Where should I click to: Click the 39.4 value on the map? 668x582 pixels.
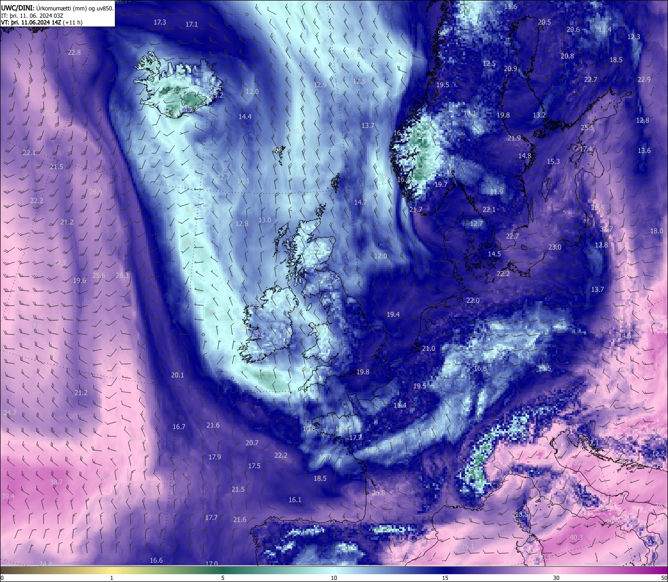pyautogui.click(x=8, y=496)
